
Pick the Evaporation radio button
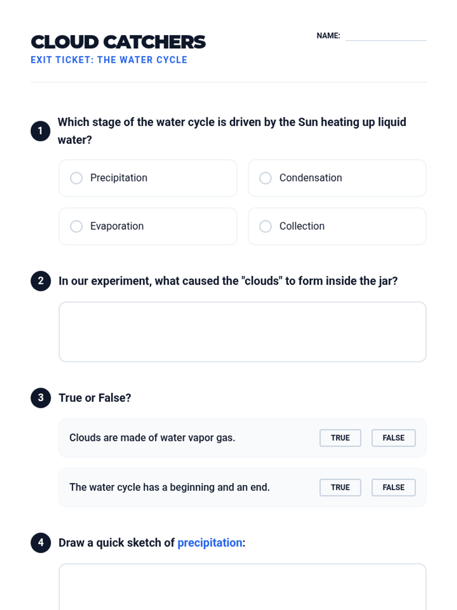click(77, 226)
